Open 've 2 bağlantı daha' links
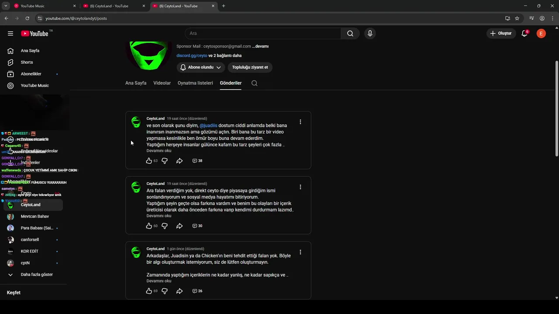Viewport: 559px width, 314px height. pyautogui.click(x=225, y=56)
